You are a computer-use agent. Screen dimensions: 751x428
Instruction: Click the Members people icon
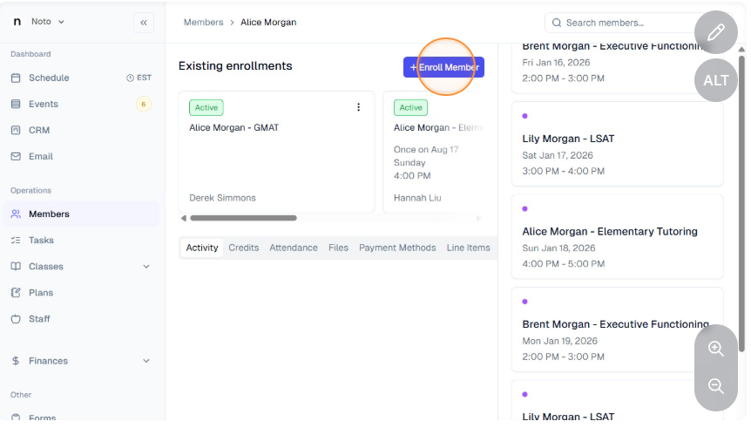pyautogui.click(x=16, y=214)
